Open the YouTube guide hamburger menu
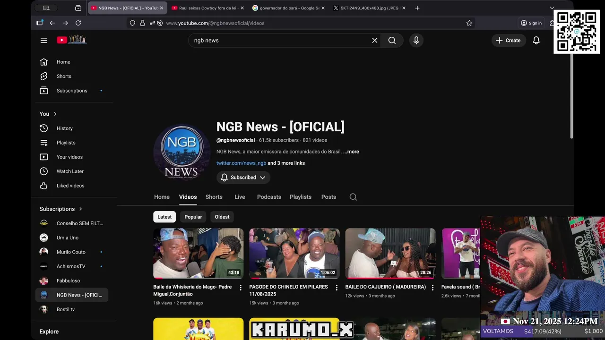This screenshot has height=340, width=605. pyautogui.click(x=44, y=40)
